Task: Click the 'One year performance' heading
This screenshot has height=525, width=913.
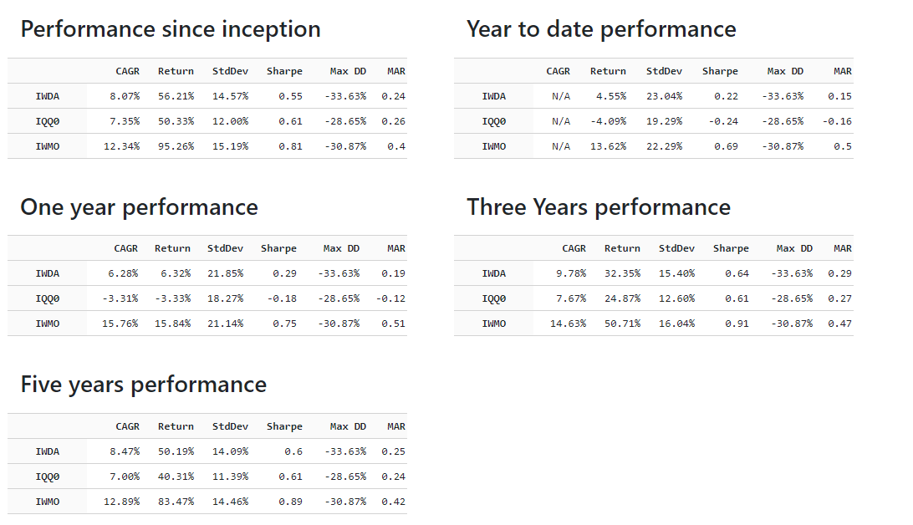Action: pyautogui.click(x=139, y=207)
